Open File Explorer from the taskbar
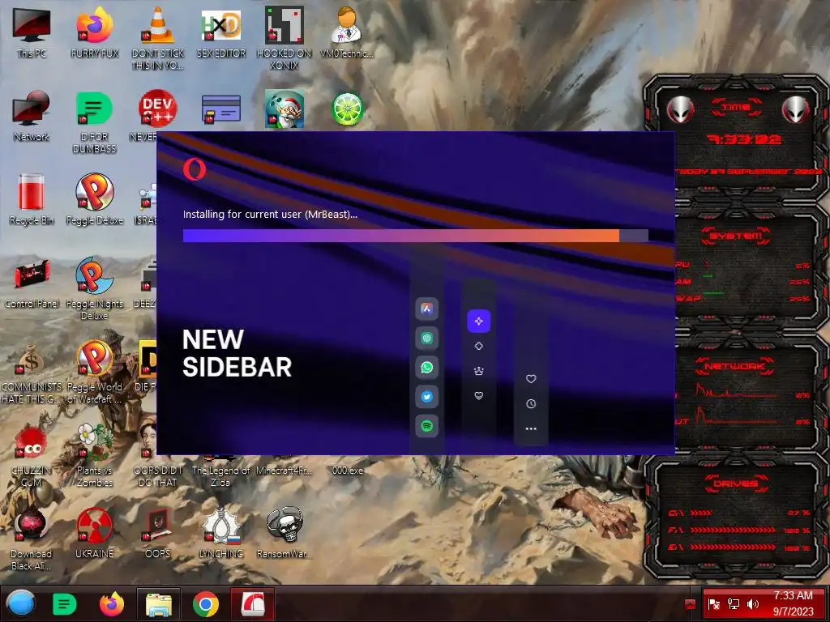Image resolution: width=830 pixels, height=622 pixels. (159, 604)
